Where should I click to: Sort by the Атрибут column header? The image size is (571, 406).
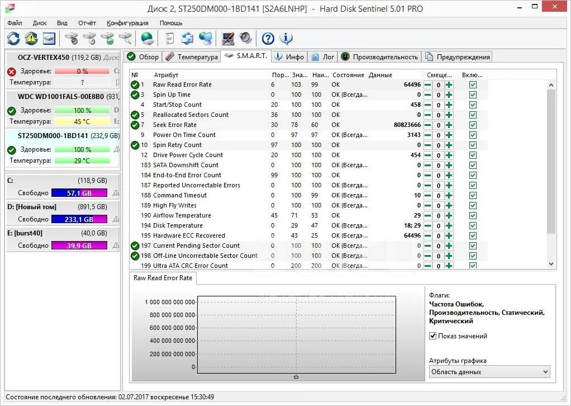point(166,75)
